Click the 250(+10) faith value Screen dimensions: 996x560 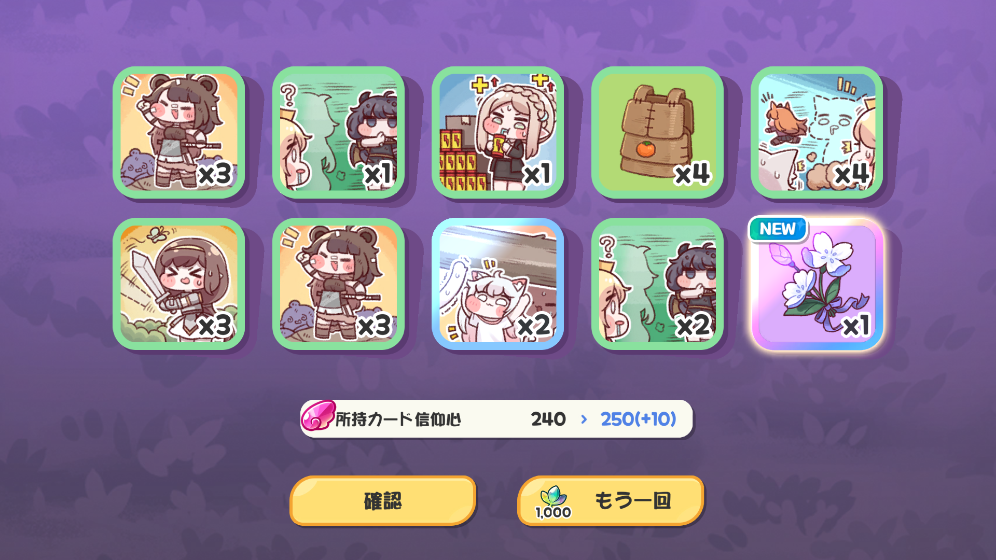pyautogui.click(x=639, y=419)
